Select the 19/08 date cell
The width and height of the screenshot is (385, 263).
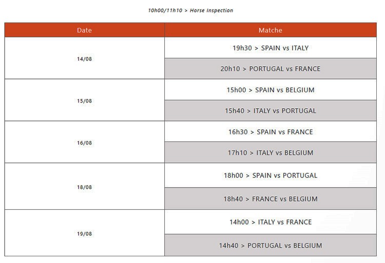[84, 234]
